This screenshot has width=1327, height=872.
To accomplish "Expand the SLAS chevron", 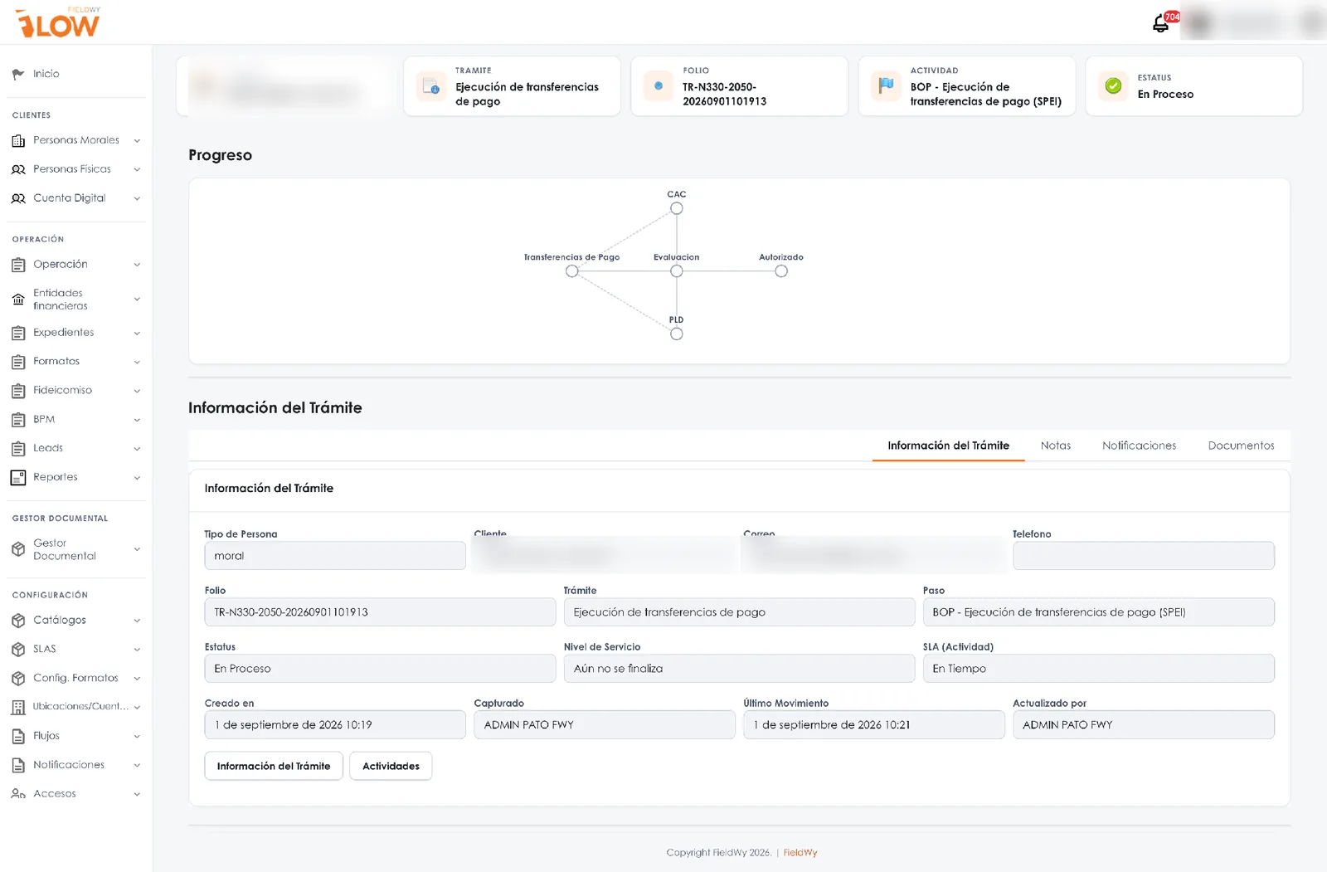I will [x=137, y=650].
